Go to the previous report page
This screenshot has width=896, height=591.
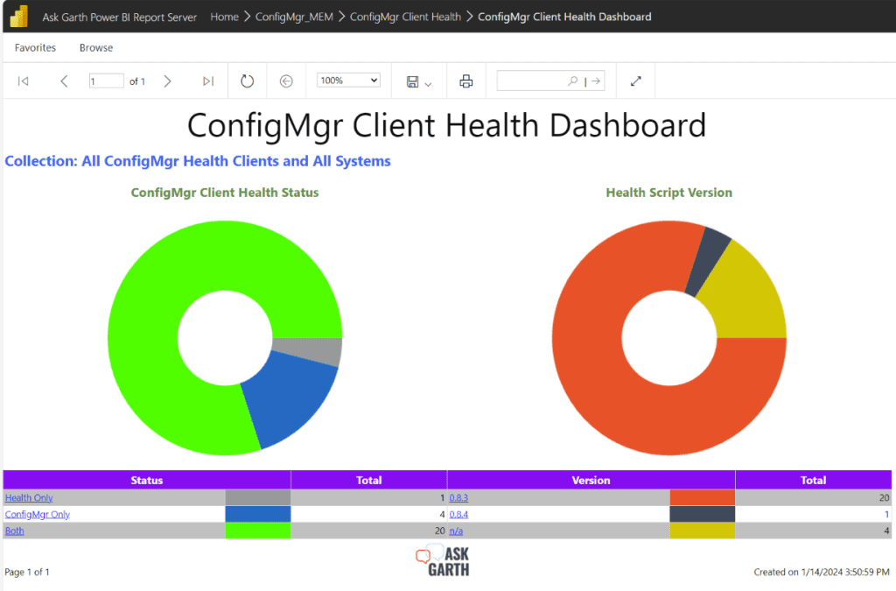[x=64, y=81]
